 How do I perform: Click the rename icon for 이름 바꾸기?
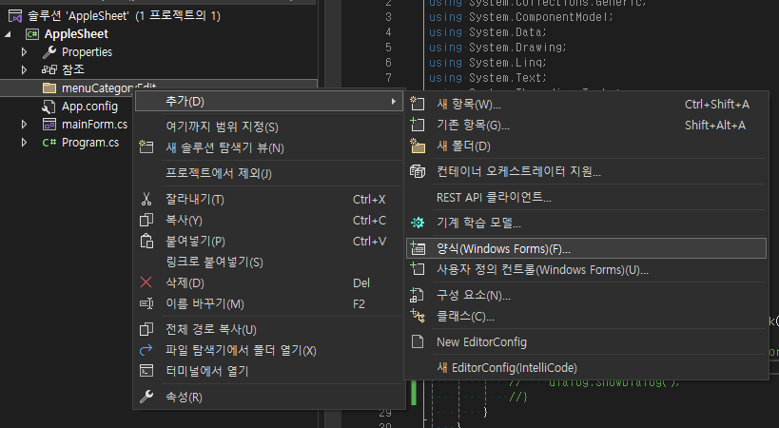pos(146,303)
